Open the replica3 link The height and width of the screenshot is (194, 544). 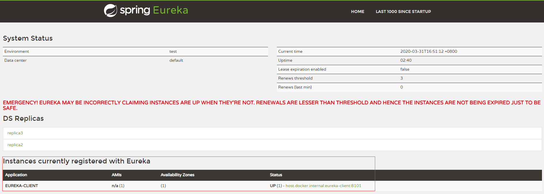pyautogui.click(x=15, y=133)
